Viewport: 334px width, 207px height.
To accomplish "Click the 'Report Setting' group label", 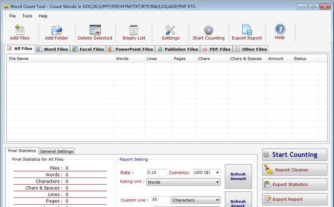I will [x=134, y=159].
